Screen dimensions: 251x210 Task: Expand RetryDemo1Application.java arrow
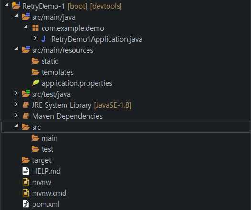point(35,38)
